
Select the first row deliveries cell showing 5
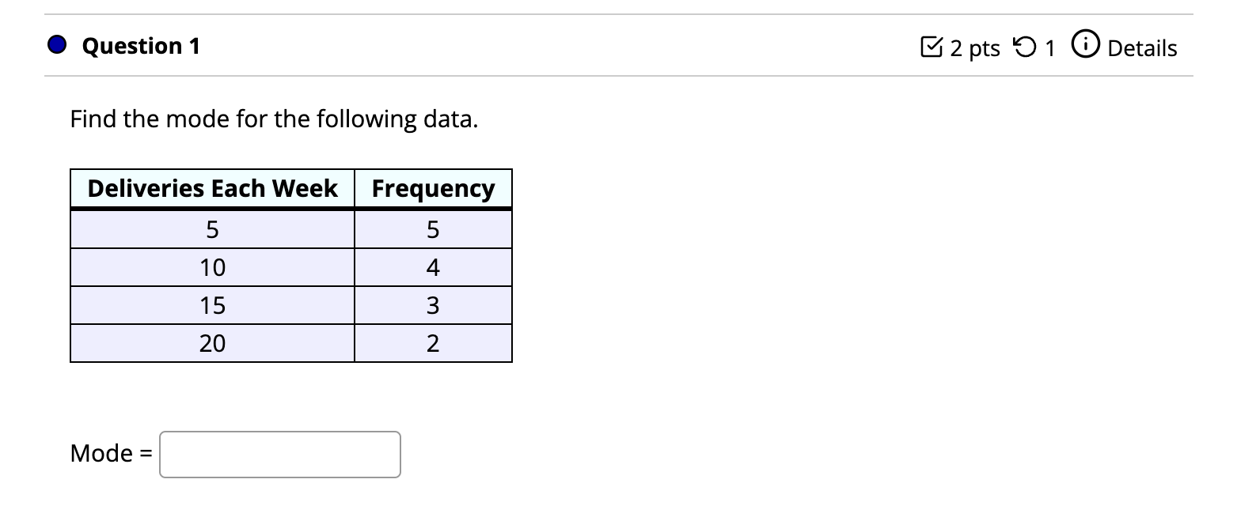pyautogui.click(x=212, y=230)
